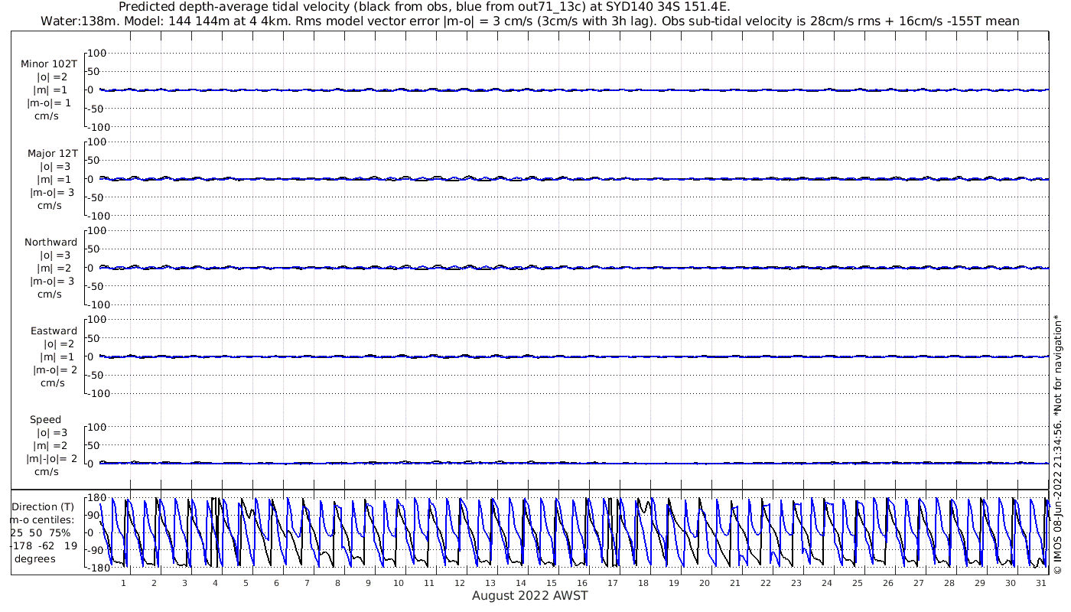This screenshot has width=1071, height=612.
Task: Click day "31" on the date axis
Action: click(x=1041, y=583)
